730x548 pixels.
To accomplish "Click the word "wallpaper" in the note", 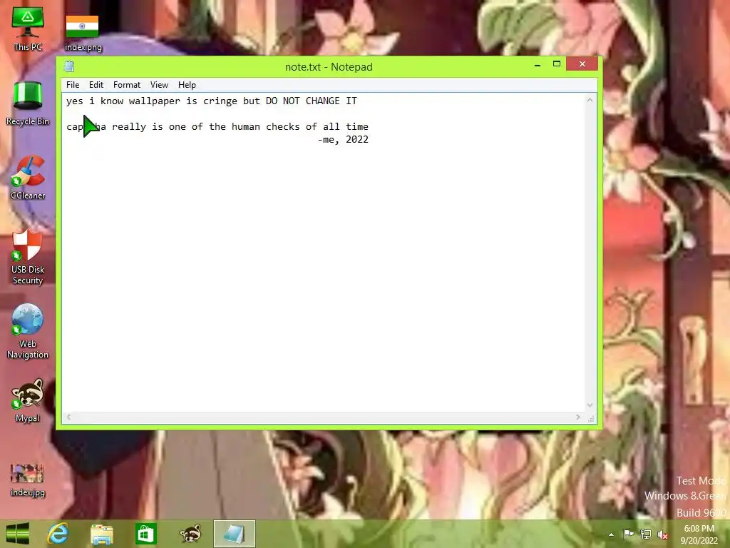I will click(x=155, y=101).
